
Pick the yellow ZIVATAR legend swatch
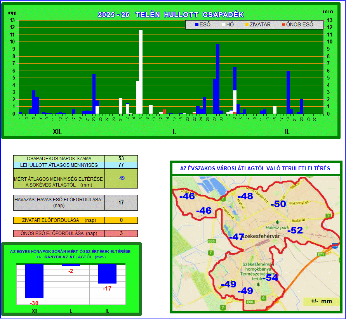(x=247, y=25)
